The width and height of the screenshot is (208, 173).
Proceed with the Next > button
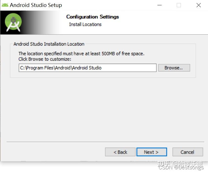coord(151,152)
